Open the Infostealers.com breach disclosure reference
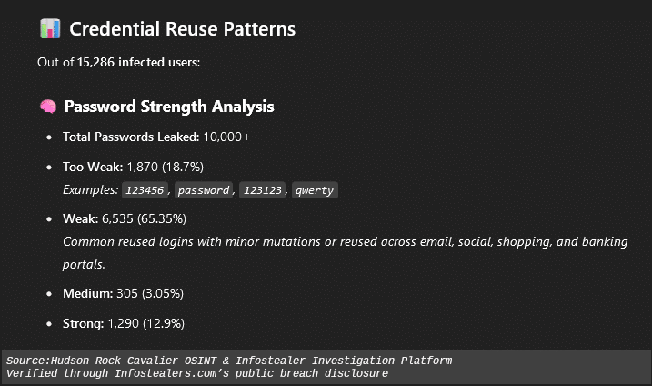 (196, 373)
